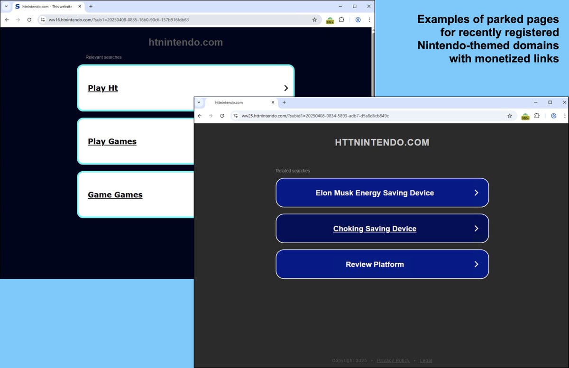Click address bar URL ww25.httnintendo.com
The image size is (569, 368).
(315, 116)
